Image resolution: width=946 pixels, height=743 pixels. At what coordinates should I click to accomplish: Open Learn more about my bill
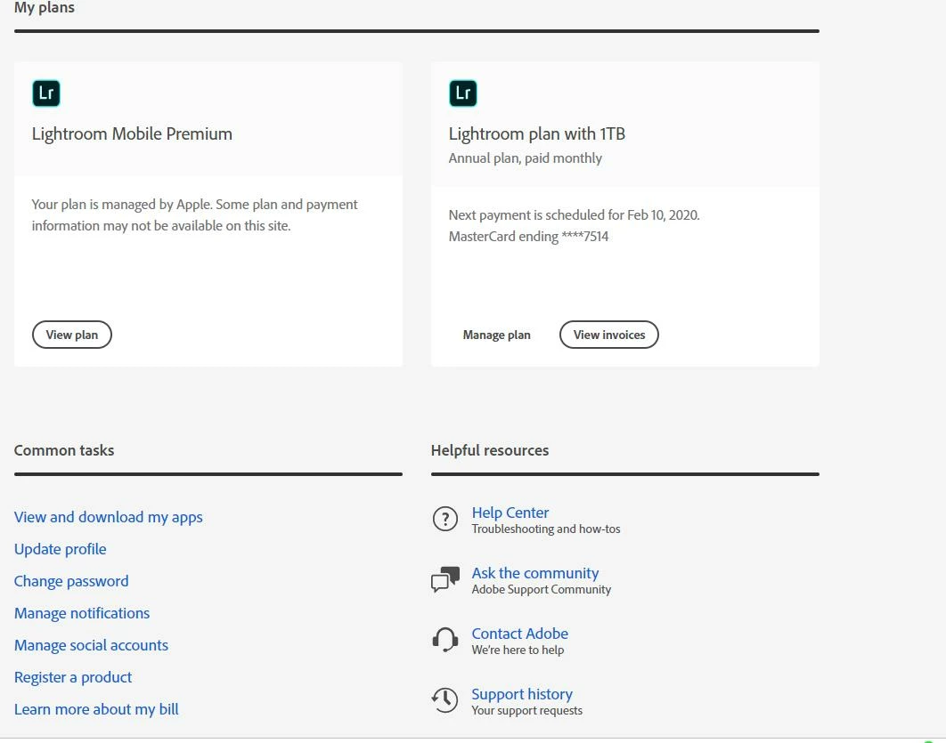click(x=96, y=709)
